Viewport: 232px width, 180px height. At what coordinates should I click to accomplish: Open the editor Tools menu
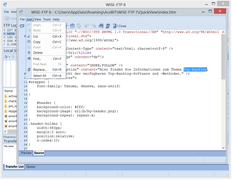(x=47, y=19)
